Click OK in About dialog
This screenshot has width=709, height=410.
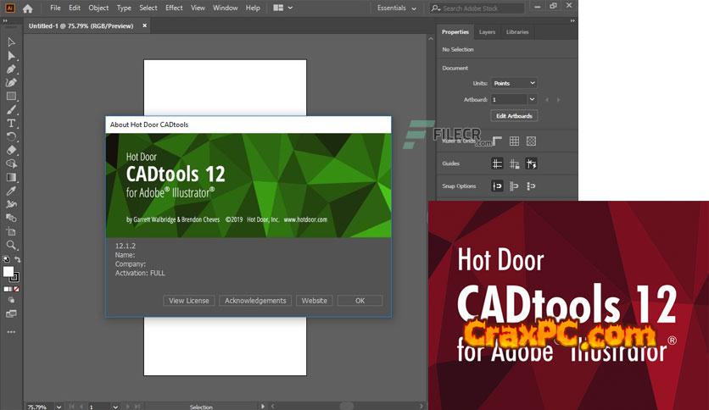360,300
